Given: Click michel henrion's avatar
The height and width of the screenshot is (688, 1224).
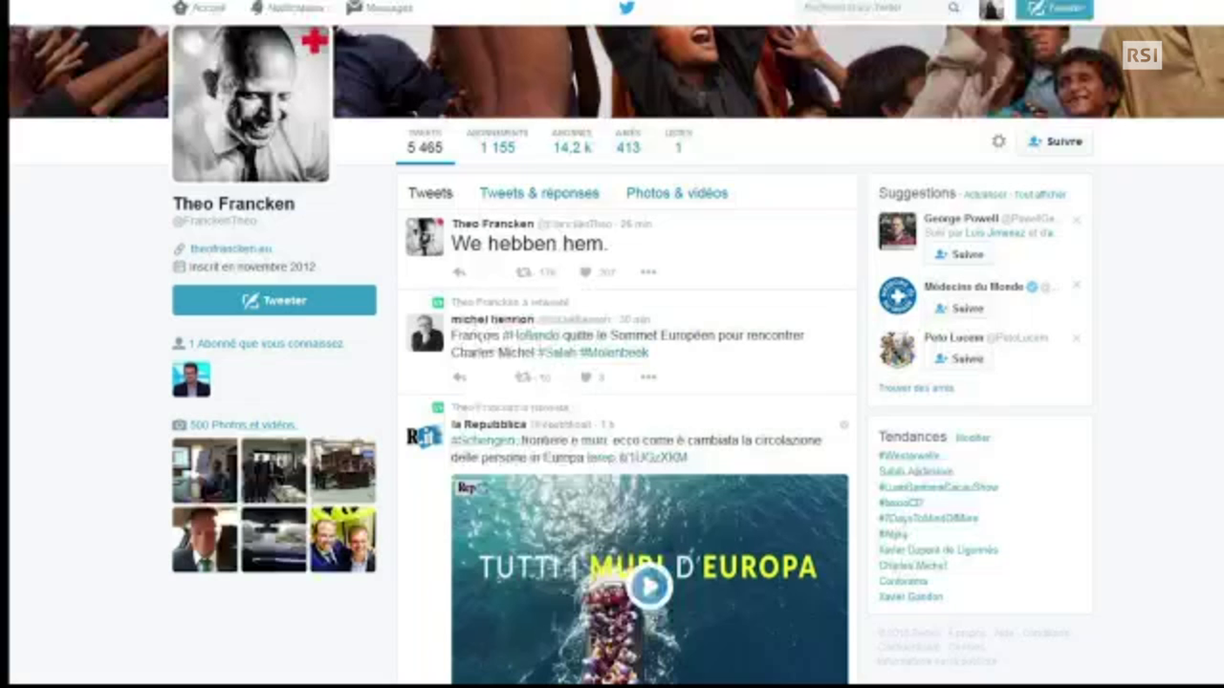Looking at the screenshot, I should pyautogui.click(x=425, y=333).
